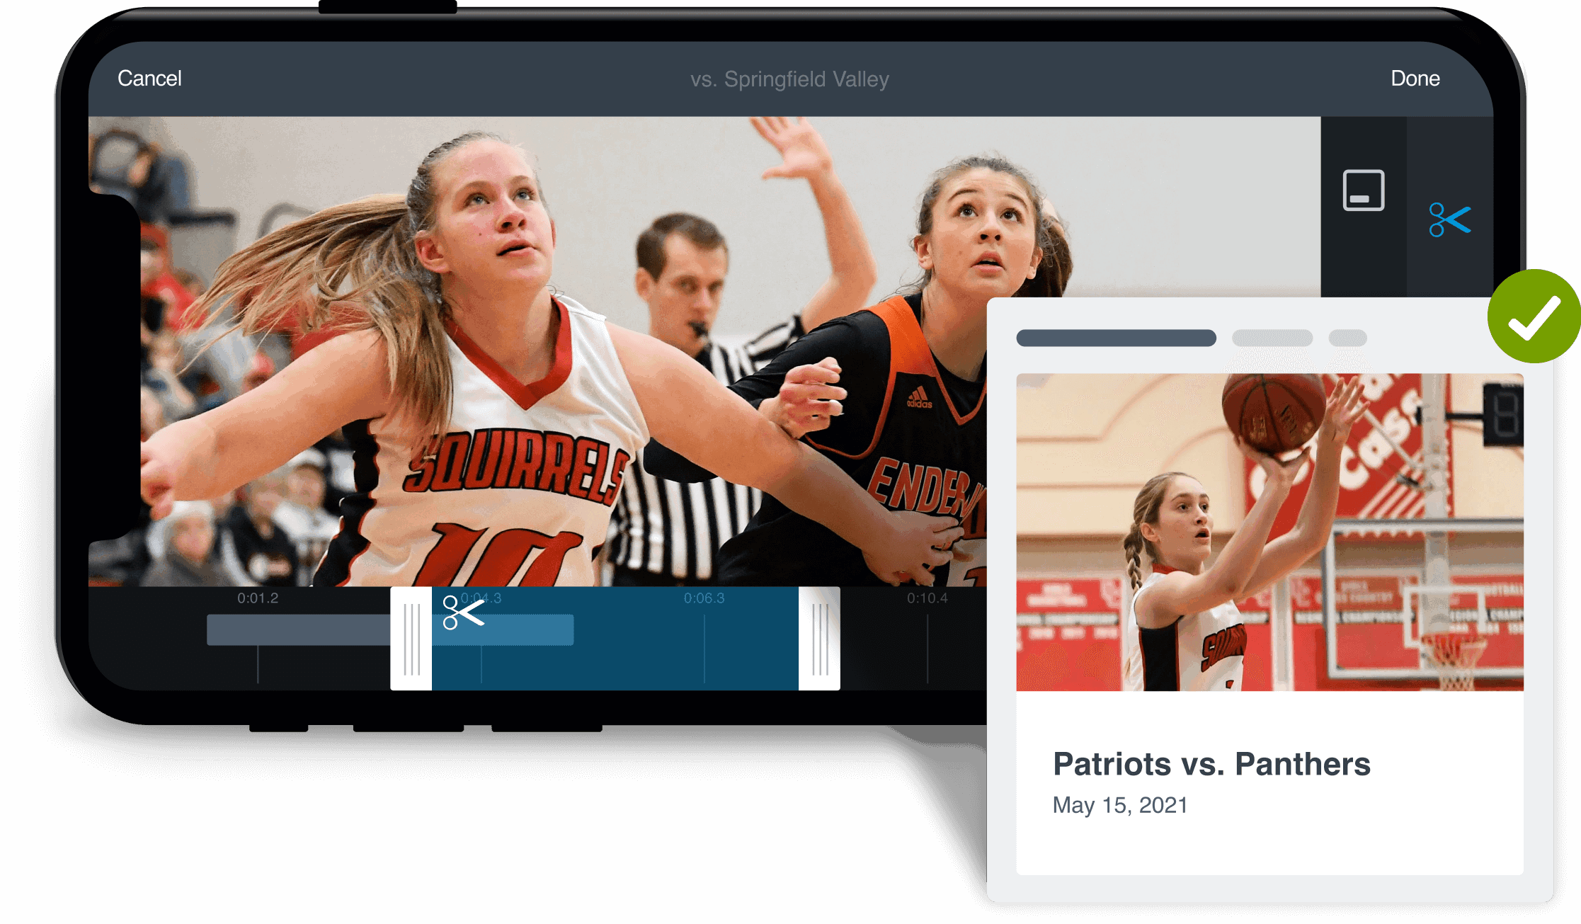Grab the right trim handle
This screenshot has height=924, width=1581.
click(x=819, y=639)
